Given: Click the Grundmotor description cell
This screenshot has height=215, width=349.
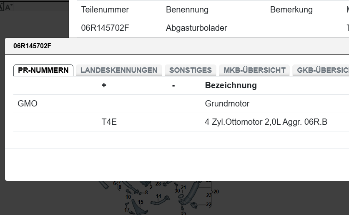Looking at the screenshot, I should [x=227, y=104].
